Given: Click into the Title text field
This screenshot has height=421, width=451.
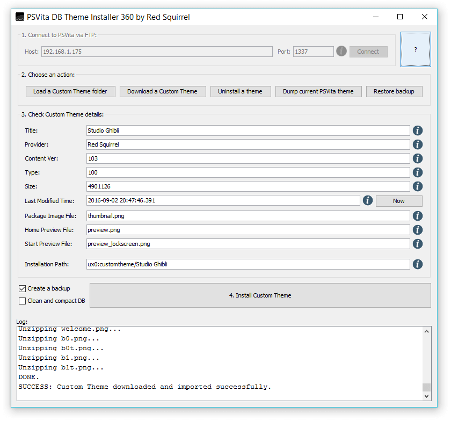Looking at the screenshot, I should point(248,130).
